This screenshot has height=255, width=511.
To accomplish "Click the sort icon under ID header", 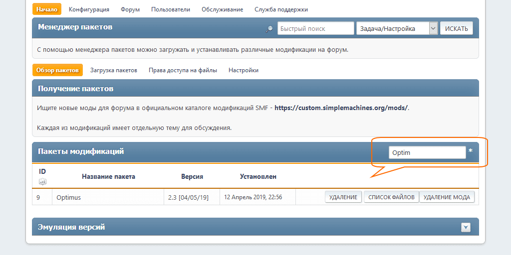I will [42, 182].
